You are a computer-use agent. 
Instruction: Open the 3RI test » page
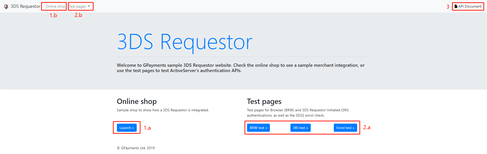coord(300,128)
